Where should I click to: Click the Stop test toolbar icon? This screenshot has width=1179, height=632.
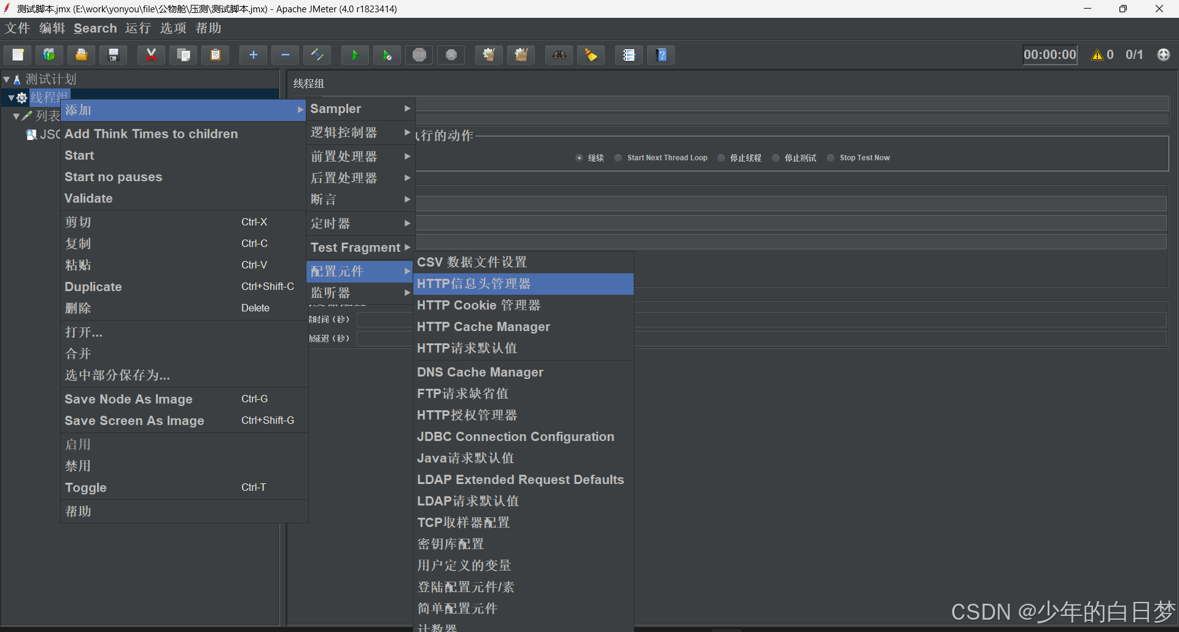tap(419, 55)
